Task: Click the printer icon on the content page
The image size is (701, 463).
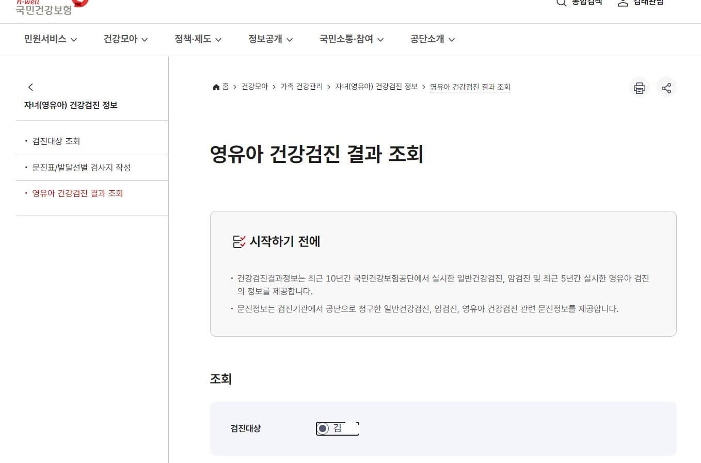Action: point(639,88)
